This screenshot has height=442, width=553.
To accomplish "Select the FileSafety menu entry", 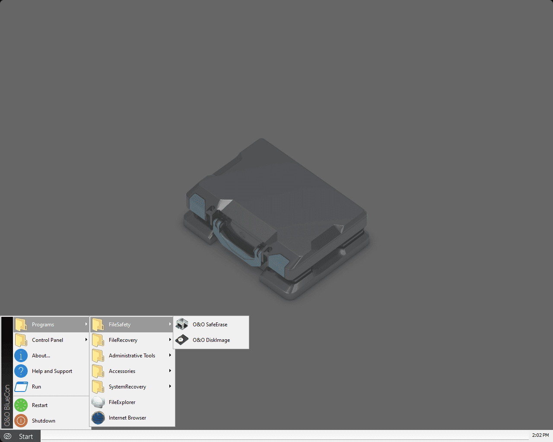I will (132, 325).
